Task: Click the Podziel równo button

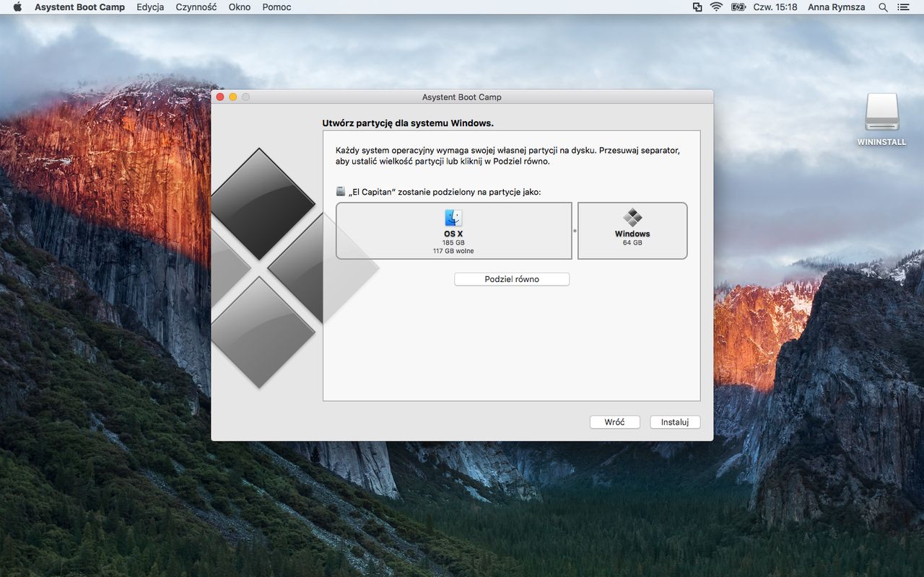Action: pyautogui.click(x=512, y=279)
